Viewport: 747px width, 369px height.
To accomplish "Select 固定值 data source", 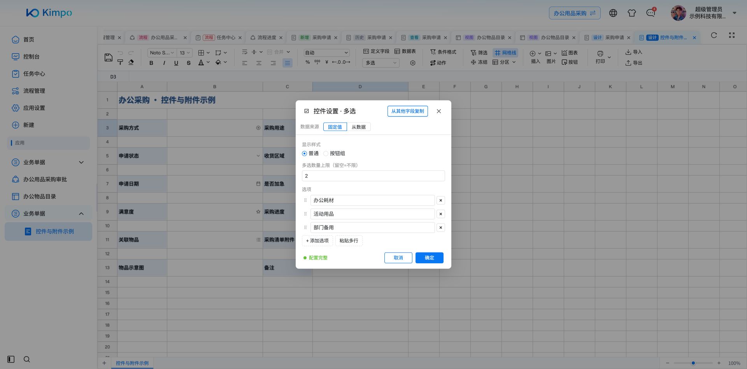I will pos(335,127).
